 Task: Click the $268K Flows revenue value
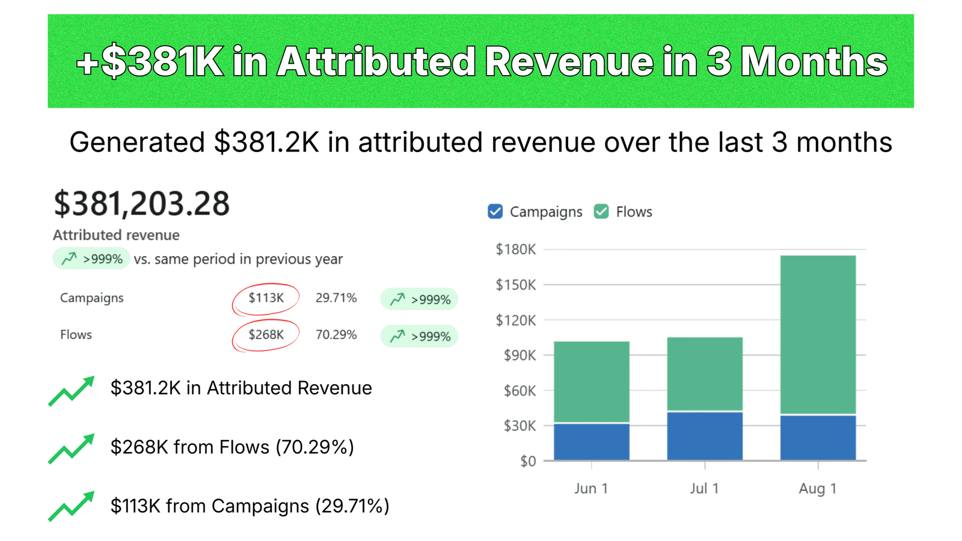point(266,335)
